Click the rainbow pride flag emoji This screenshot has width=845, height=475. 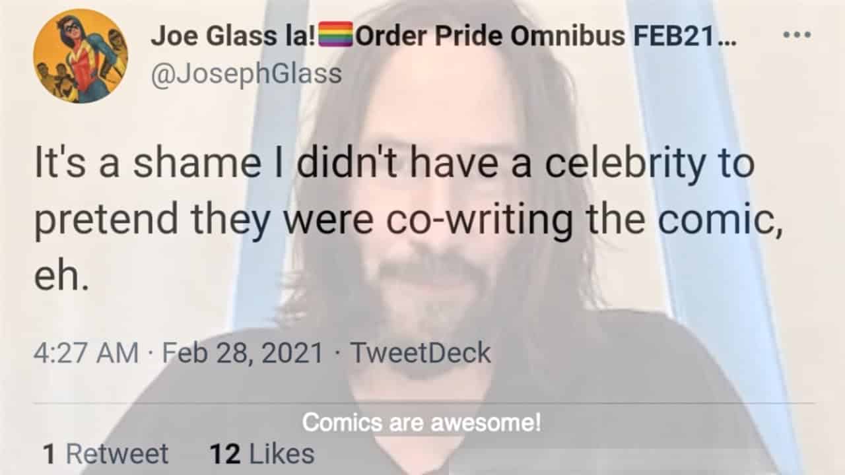click(x=336, y=36)
